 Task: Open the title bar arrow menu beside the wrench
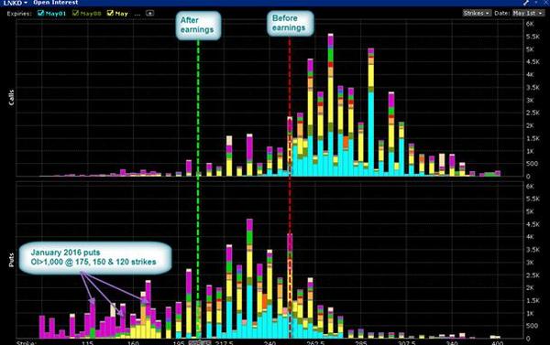(x=536, y=2)
